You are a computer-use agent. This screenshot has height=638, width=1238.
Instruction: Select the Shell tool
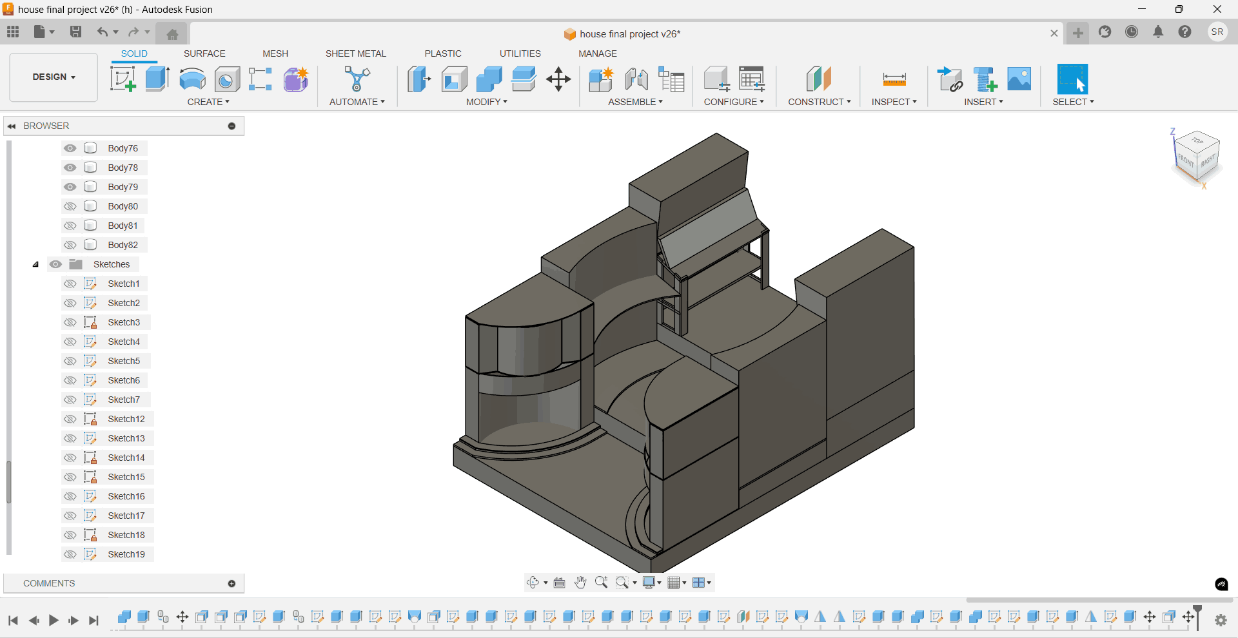(455, 79)
